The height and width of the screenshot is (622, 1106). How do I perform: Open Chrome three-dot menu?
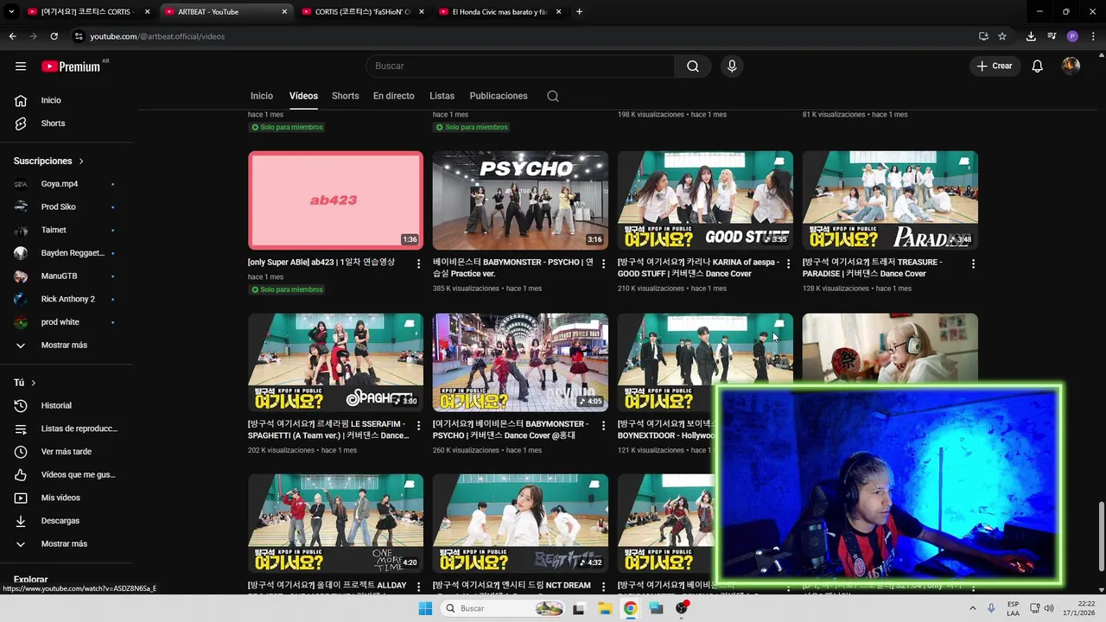(1094, 36)
